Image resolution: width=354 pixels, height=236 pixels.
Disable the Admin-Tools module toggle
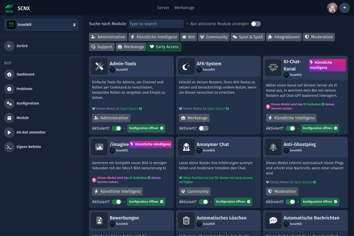tap(117, 128)
